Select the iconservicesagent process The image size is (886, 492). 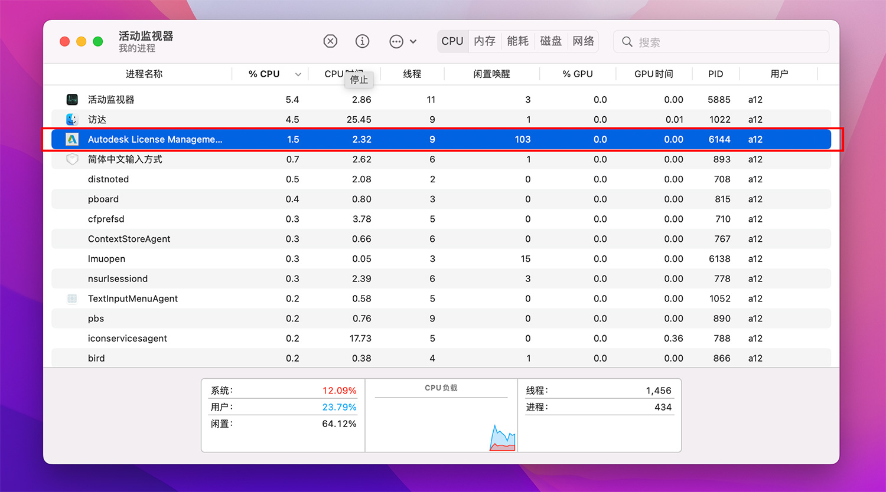tap(441, 339)
